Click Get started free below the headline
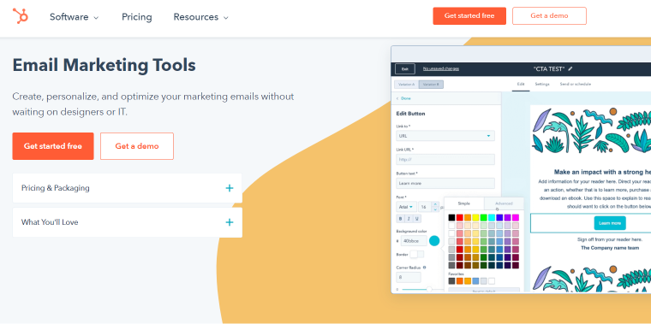This screenshot has width=651, height=324. tap(53, 146)
